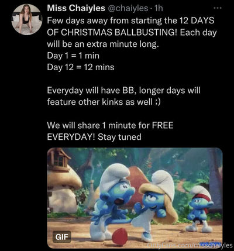
Task: Click the OnlyFans watermark on the GIF
Action: coord(190,245)
